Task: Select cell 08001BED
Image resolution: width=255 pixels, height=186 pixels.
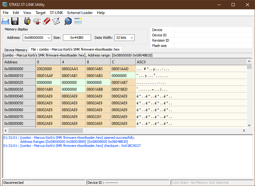Action: click(123, 89)
